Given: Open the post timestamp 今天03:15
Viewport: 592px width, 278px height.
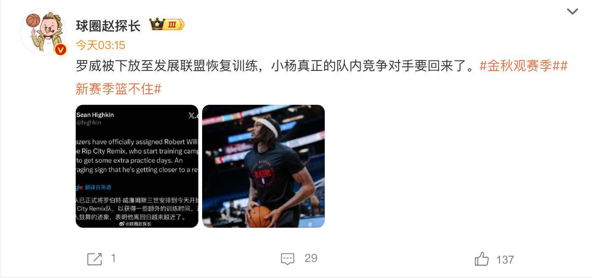Looking at the screenshot, I should click(x=101, y=45).
